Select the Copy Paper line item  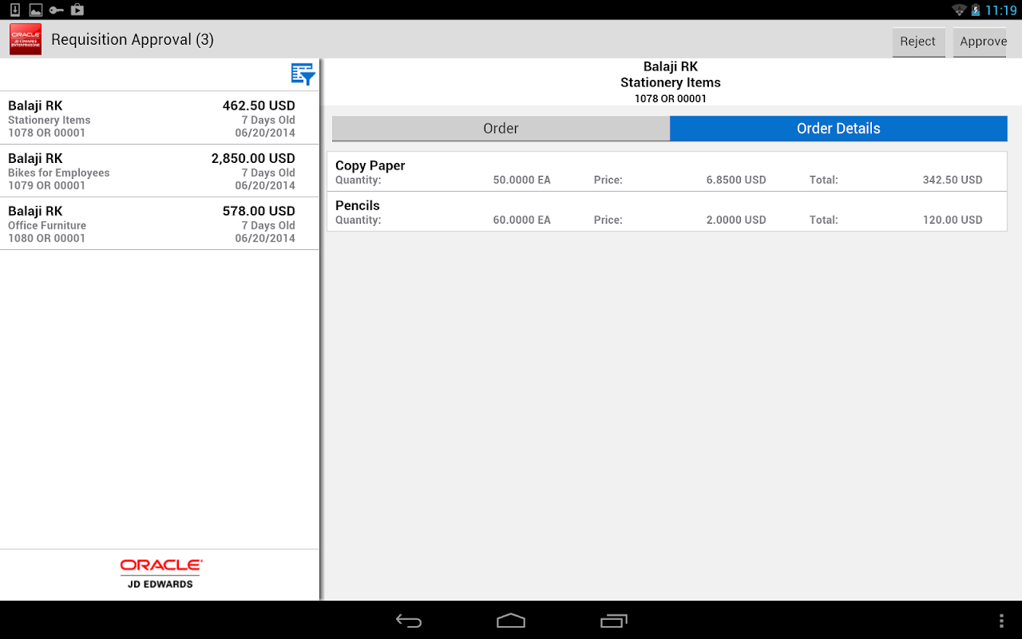tap(667, 172)
